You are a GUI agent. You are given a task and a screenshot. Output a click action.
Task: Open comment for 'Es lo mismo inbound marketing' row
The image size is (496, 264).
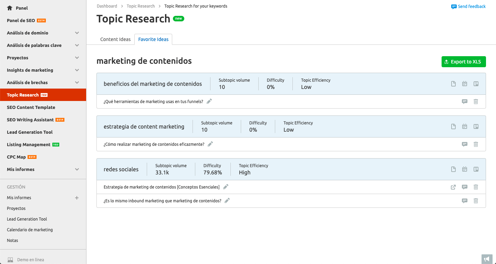click(x=465, y=201)
